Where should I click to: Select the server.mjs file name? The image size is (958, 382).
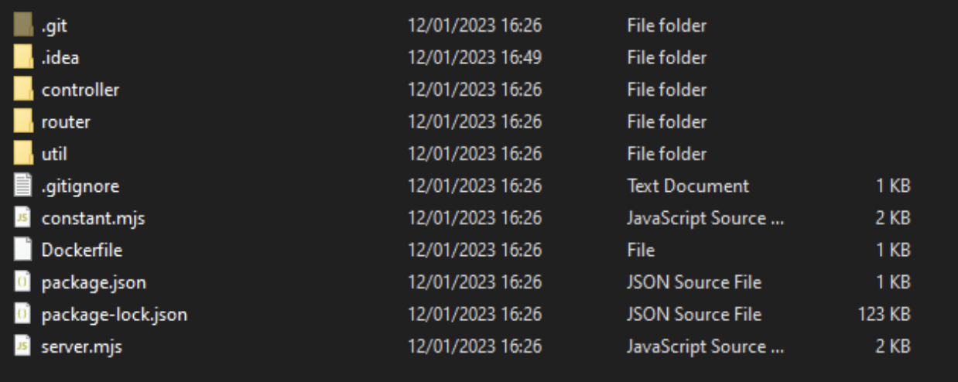(81, 346)
